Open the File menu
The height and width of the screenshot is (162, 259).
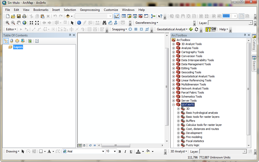8,10
